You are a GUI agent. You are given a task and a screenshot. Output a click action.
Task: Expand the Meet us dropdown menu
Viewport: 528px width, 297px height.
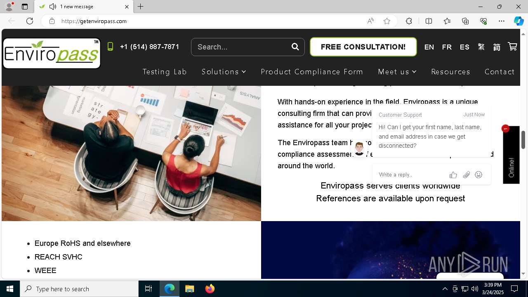[x=397, y=72]
